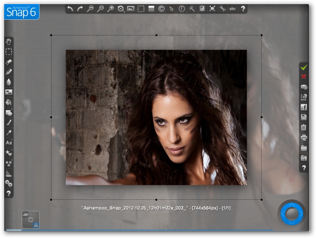Save the capture with floppy disk icon

click(x=304, y=117)
